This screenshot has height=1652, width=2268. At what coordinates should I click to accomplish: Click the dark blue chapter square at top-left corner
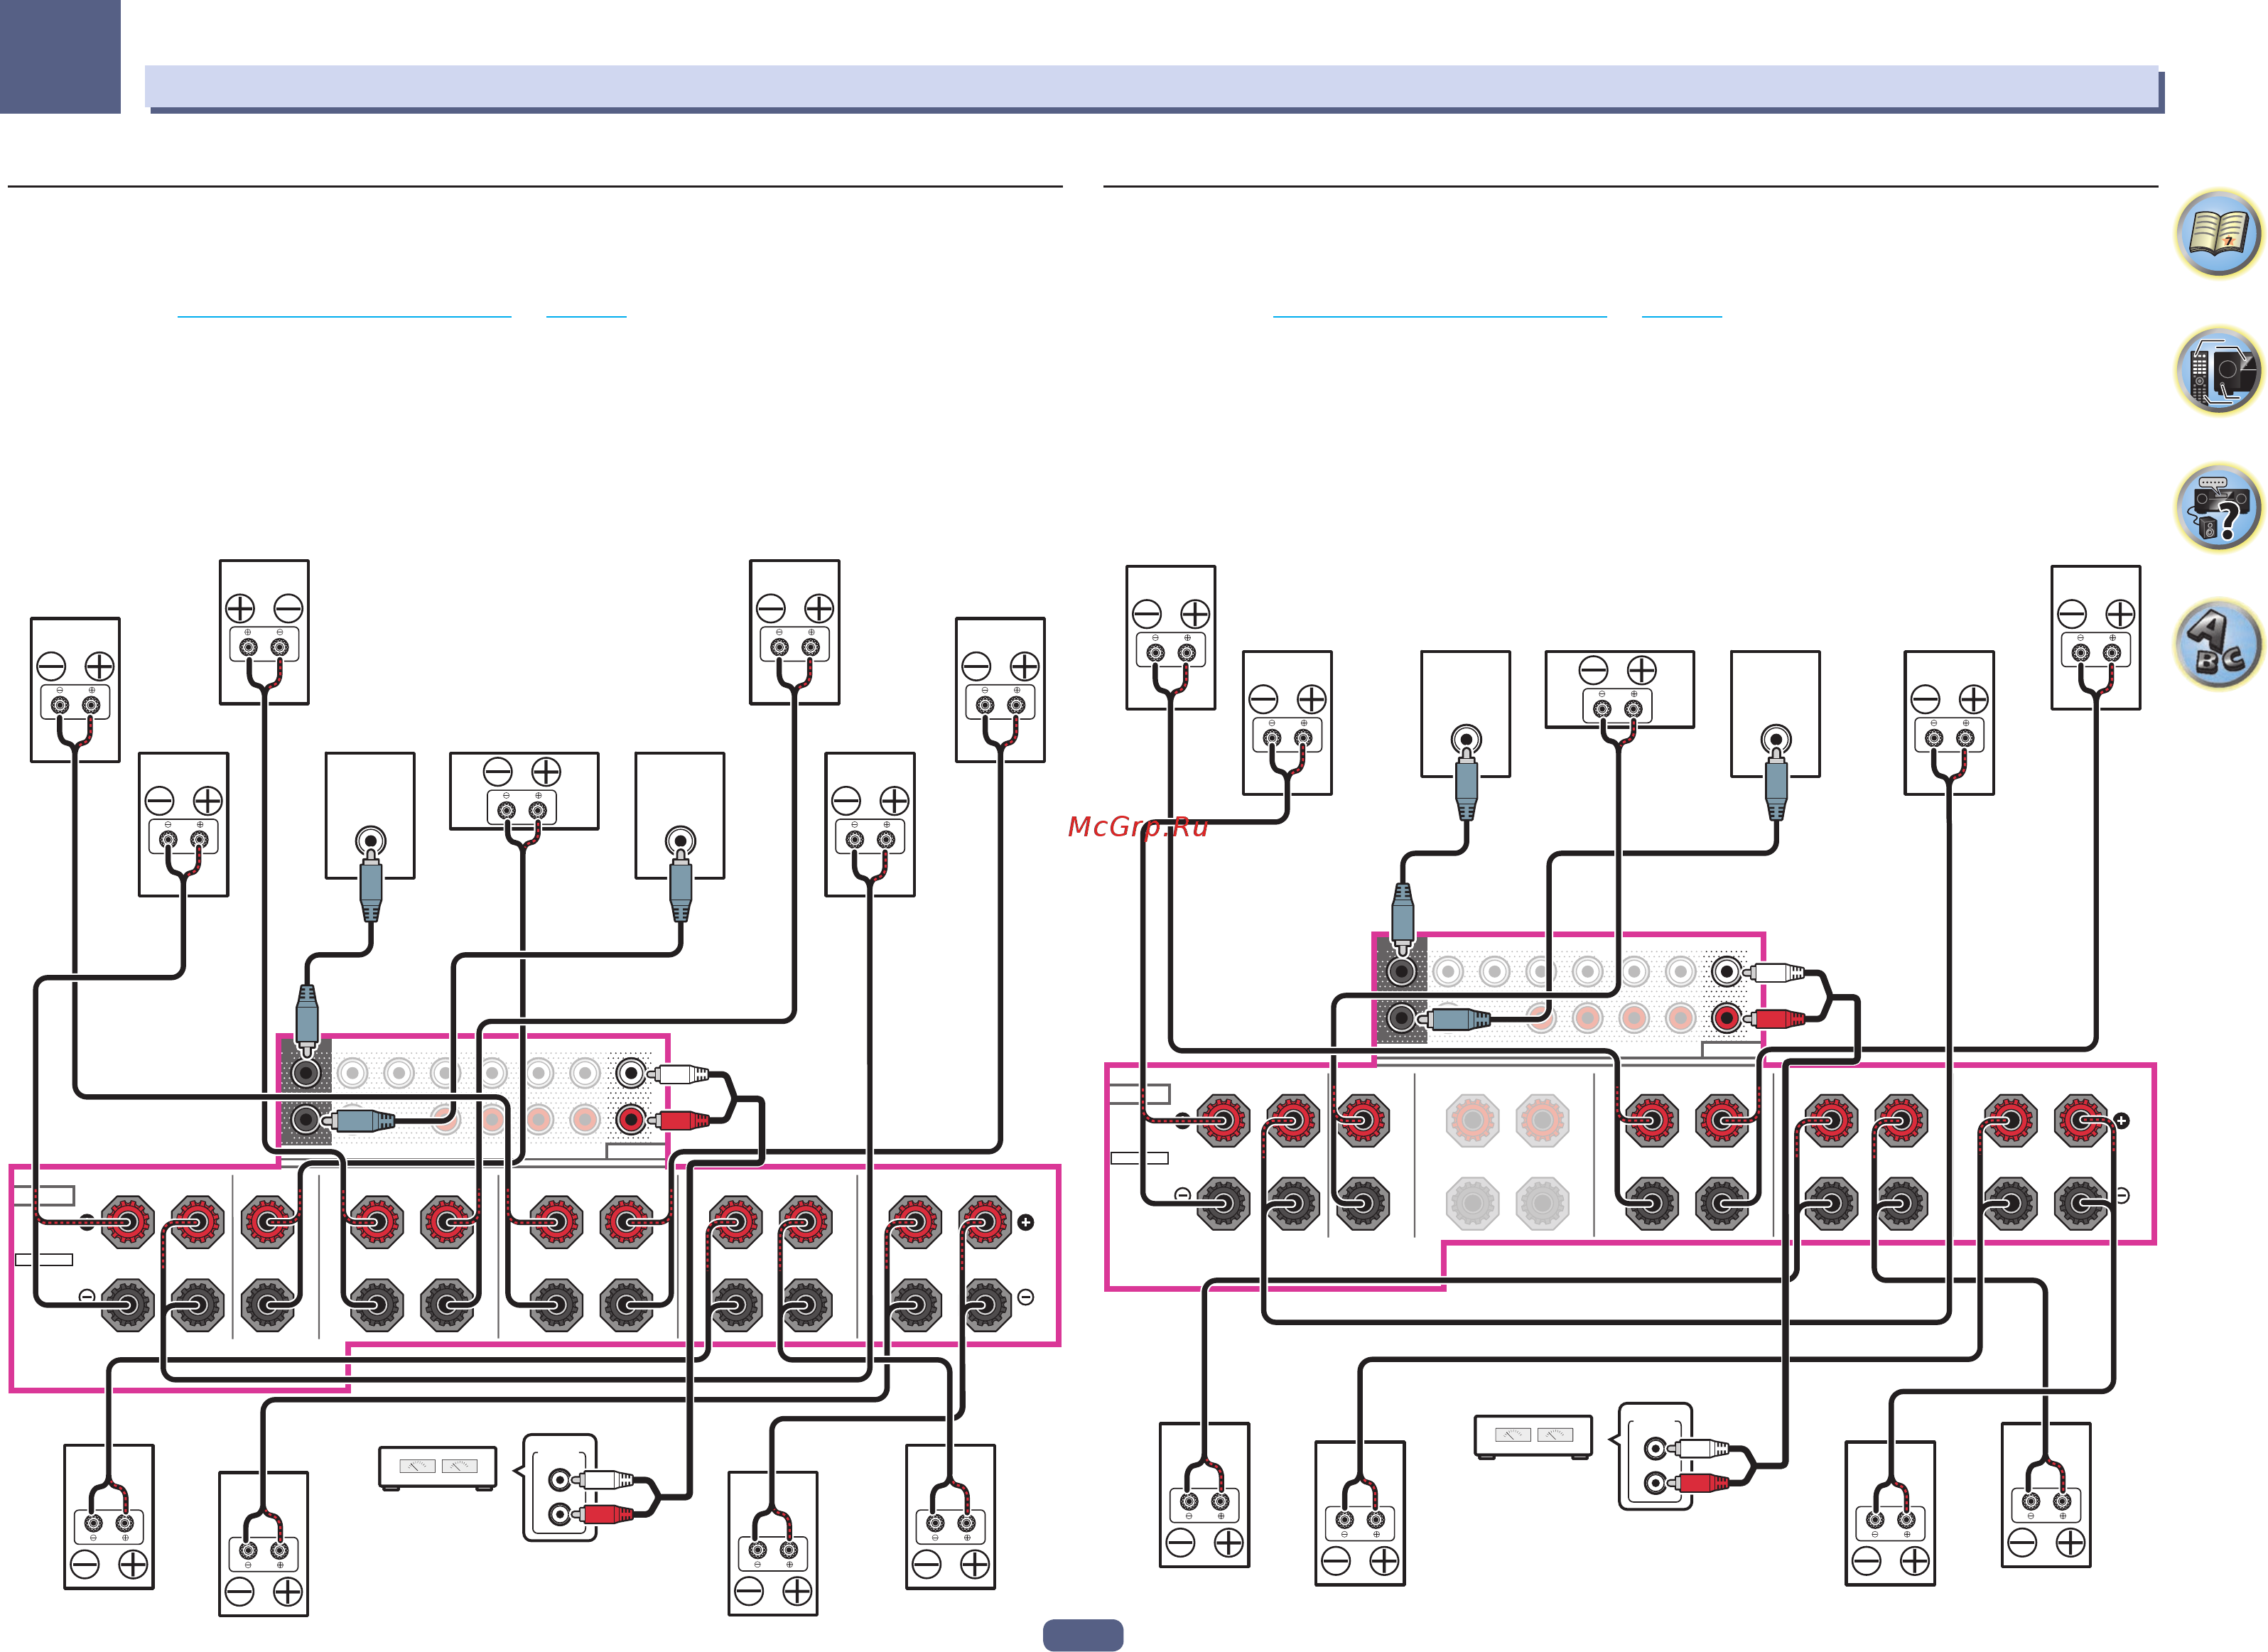60,56
